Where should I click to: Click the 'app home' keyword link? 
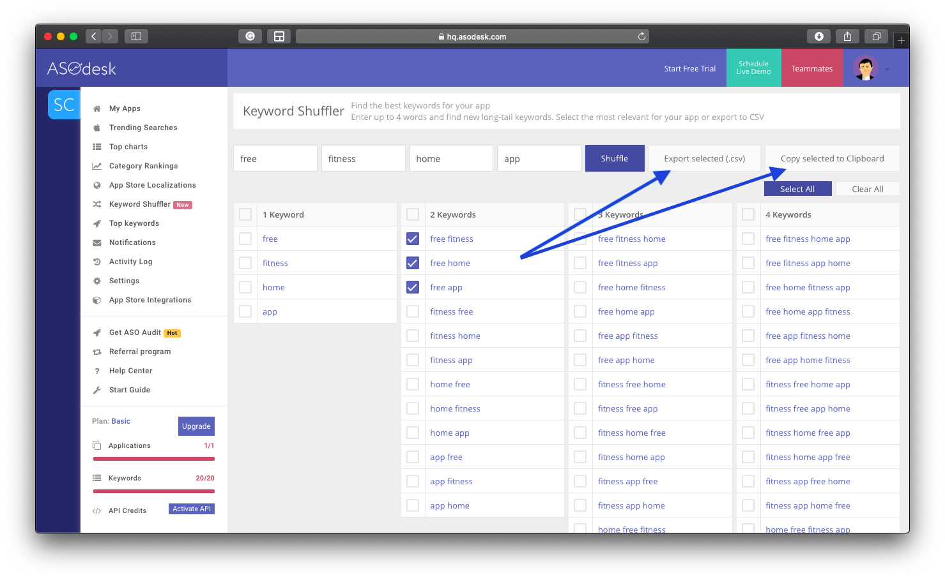(450, 505)
